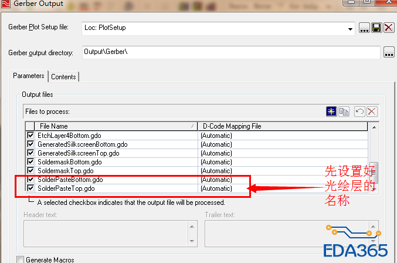Switch to Parameters tab

tap(29, 76)
